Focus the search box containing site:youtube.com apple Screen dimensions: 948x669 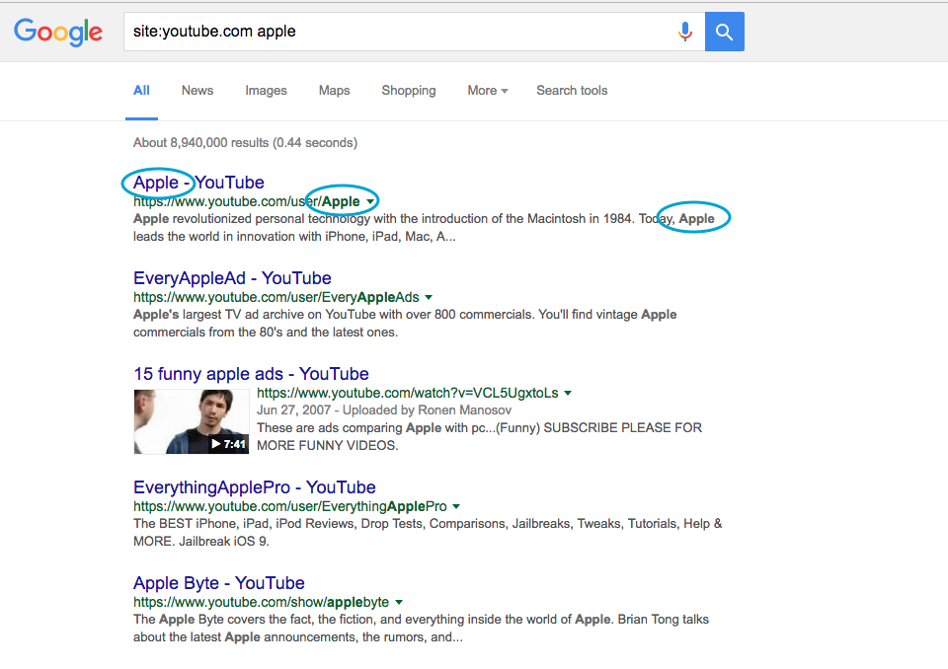coord(414,32)
